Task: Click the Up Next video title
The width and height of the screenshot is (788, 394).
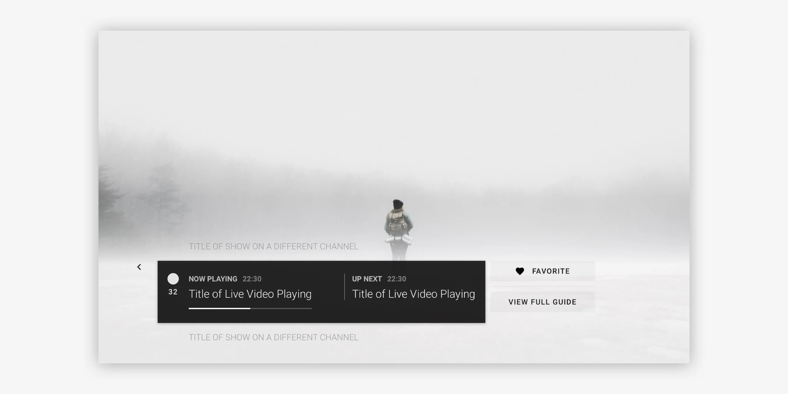Action: 413,294
